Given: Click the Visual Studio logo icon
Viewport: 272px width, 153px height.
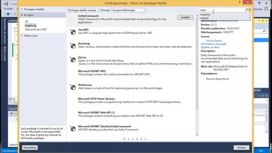Looking at the screenshot, I should click(x=6, y=4).
